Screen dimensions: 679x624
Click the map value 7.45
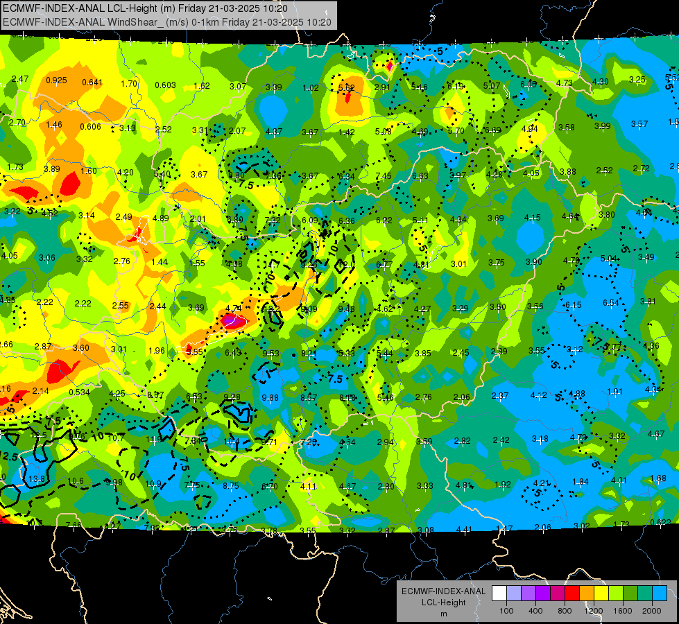click(384, 176)
